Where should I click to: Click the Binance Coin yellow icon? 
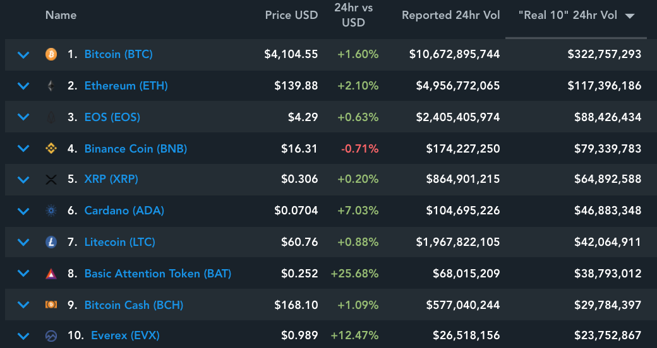tap(51, 149)
